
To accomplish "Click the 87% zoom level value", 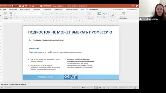I will [130, 88].
